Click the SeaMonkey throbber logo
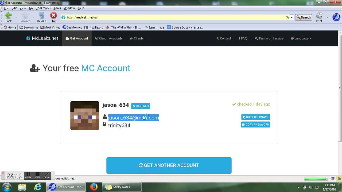The image size is (342, 192). tap(336, 17)
